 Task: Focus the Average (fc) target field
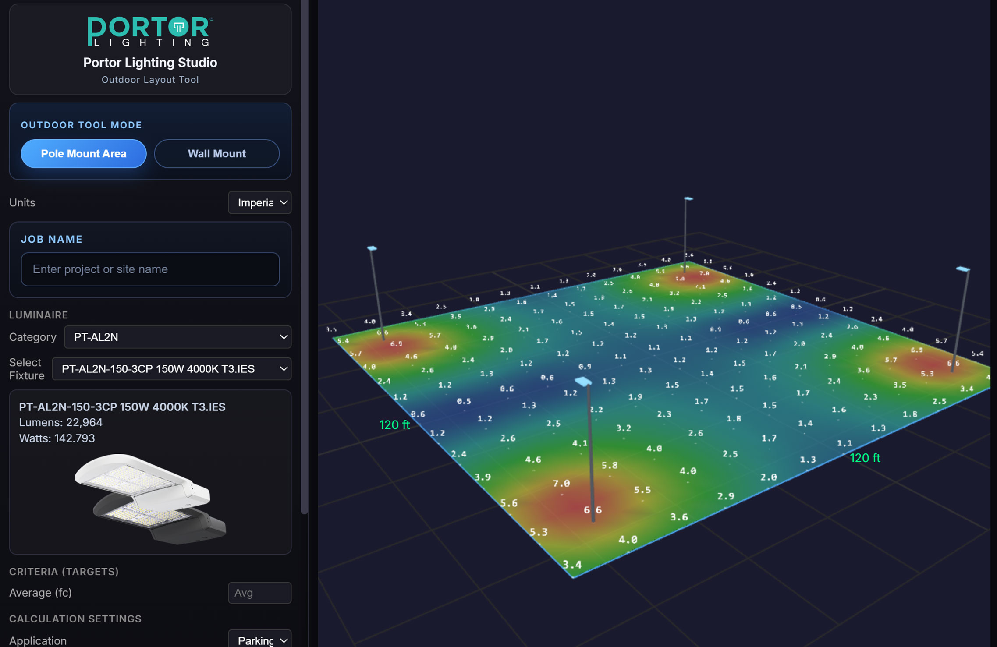(x=259, y=593)
